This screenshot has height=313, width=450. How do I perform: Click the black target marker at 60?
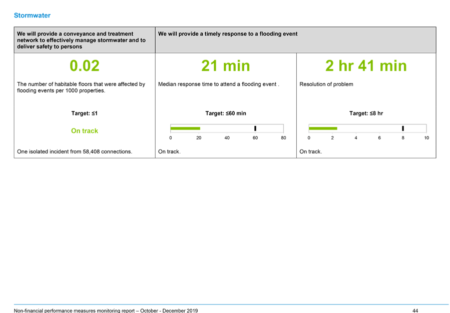coord(255,128)
